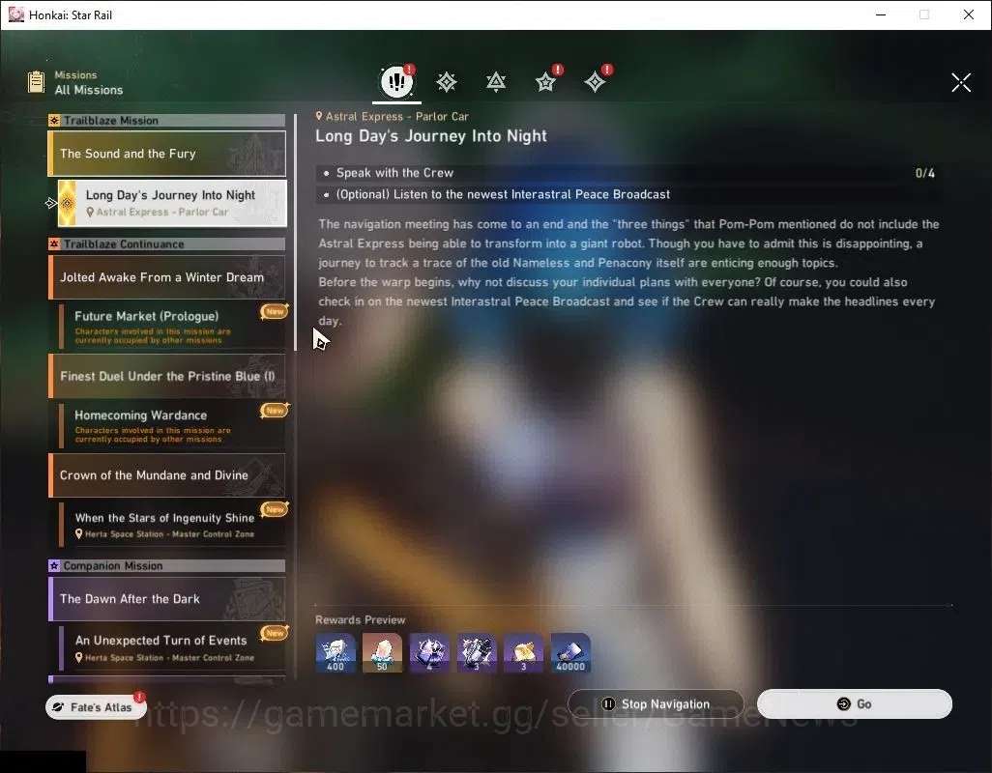
Task: Select The Sound and the Fury mission
Action: click(167, 154)
